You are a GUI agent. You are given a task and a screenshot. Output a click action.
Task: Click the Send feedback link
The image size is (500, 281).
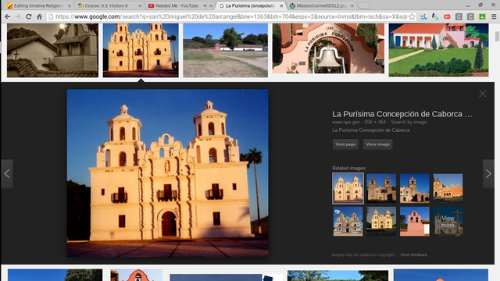coord(413,254)
